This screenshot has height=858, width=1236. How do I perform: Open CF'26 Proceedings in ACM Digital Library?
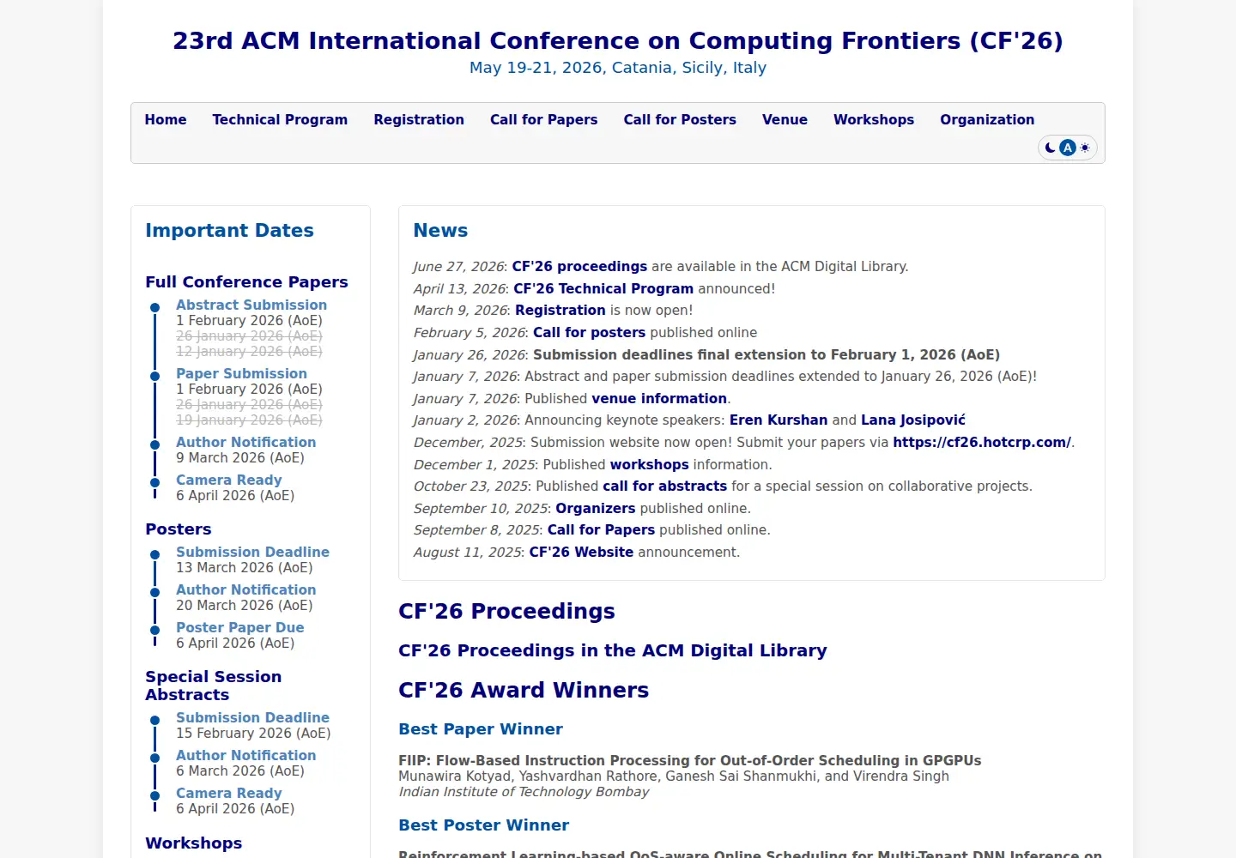click(613, 651)
